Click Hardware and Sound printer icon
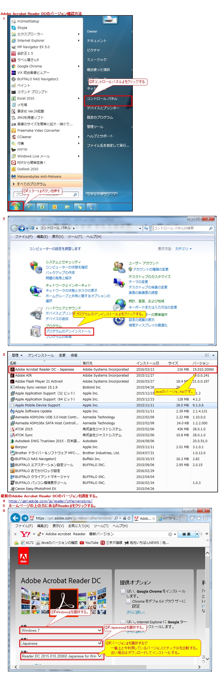219x674 pixels. [x=36, y=313]
